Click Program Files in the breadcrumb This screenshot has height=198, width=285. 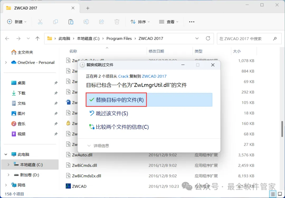[119, 38]
